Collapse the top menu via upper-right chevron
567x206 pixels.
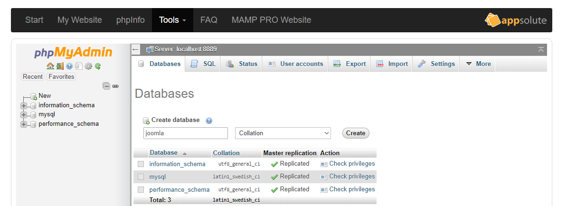541,49
